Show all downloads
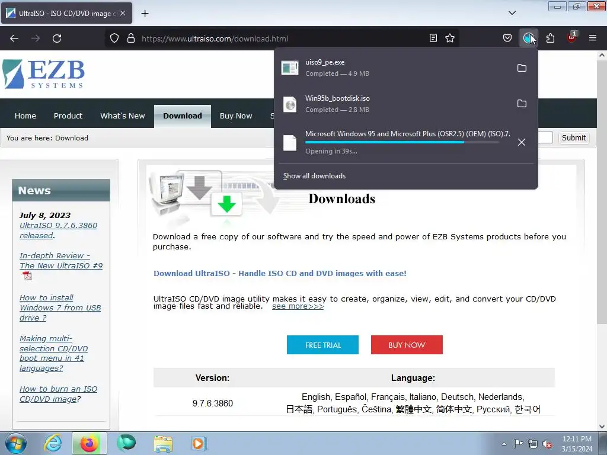Image resolution: width=607 pixels, height=455 pixels. tap(314, 176)
